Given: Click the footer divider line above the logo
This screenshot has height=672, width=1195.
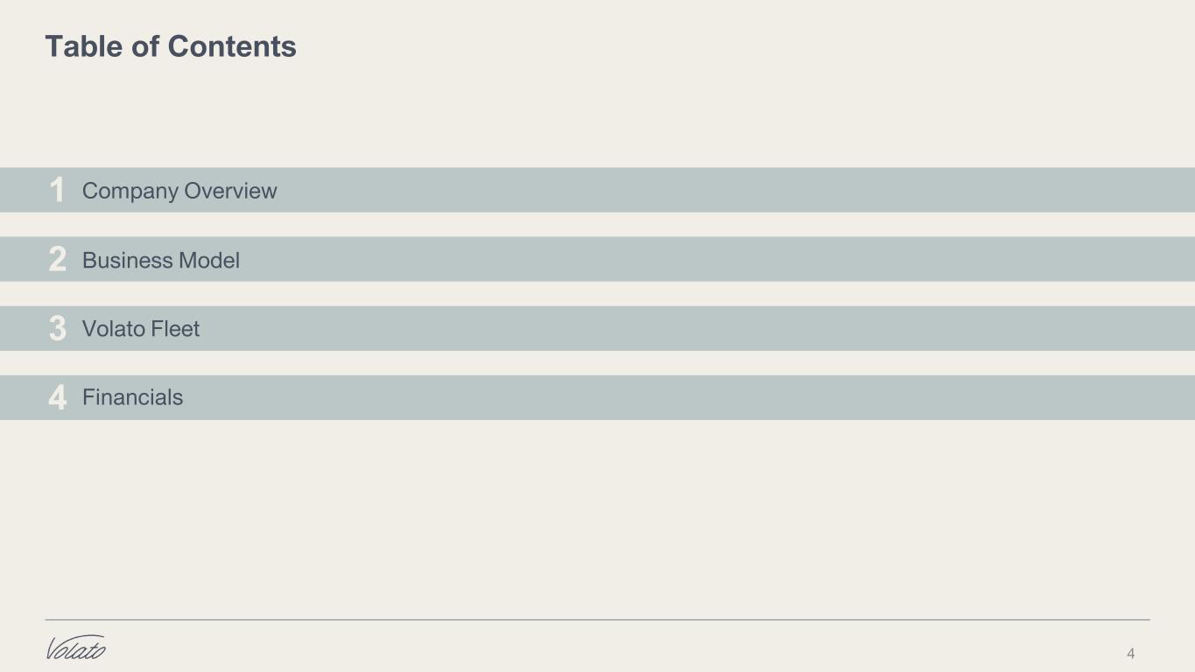Looking at the screenshot, I should point(597,619).
